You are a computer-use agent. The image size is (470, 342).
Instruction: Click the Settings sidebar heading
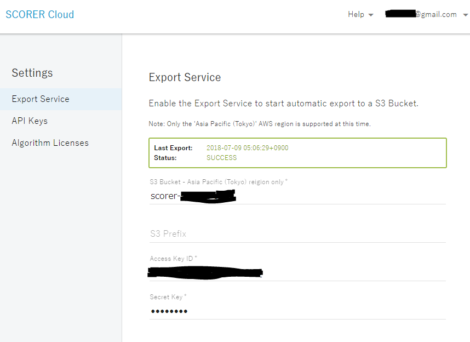(32, 73)
